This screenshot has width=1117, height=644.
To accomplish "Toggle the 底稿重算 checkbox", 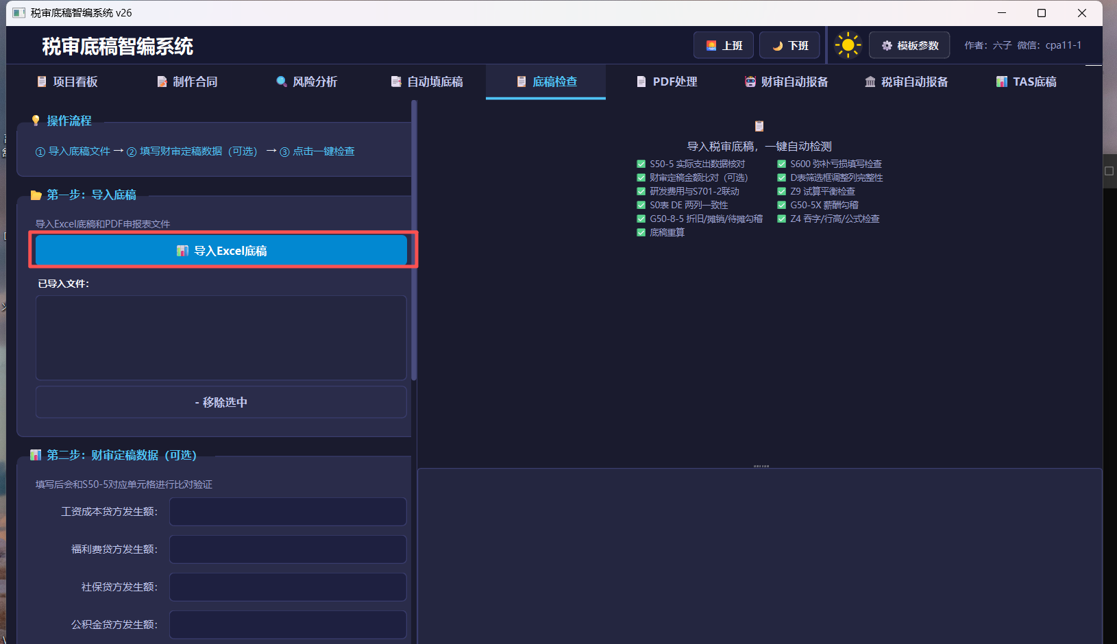I will [x=641, y=232].
